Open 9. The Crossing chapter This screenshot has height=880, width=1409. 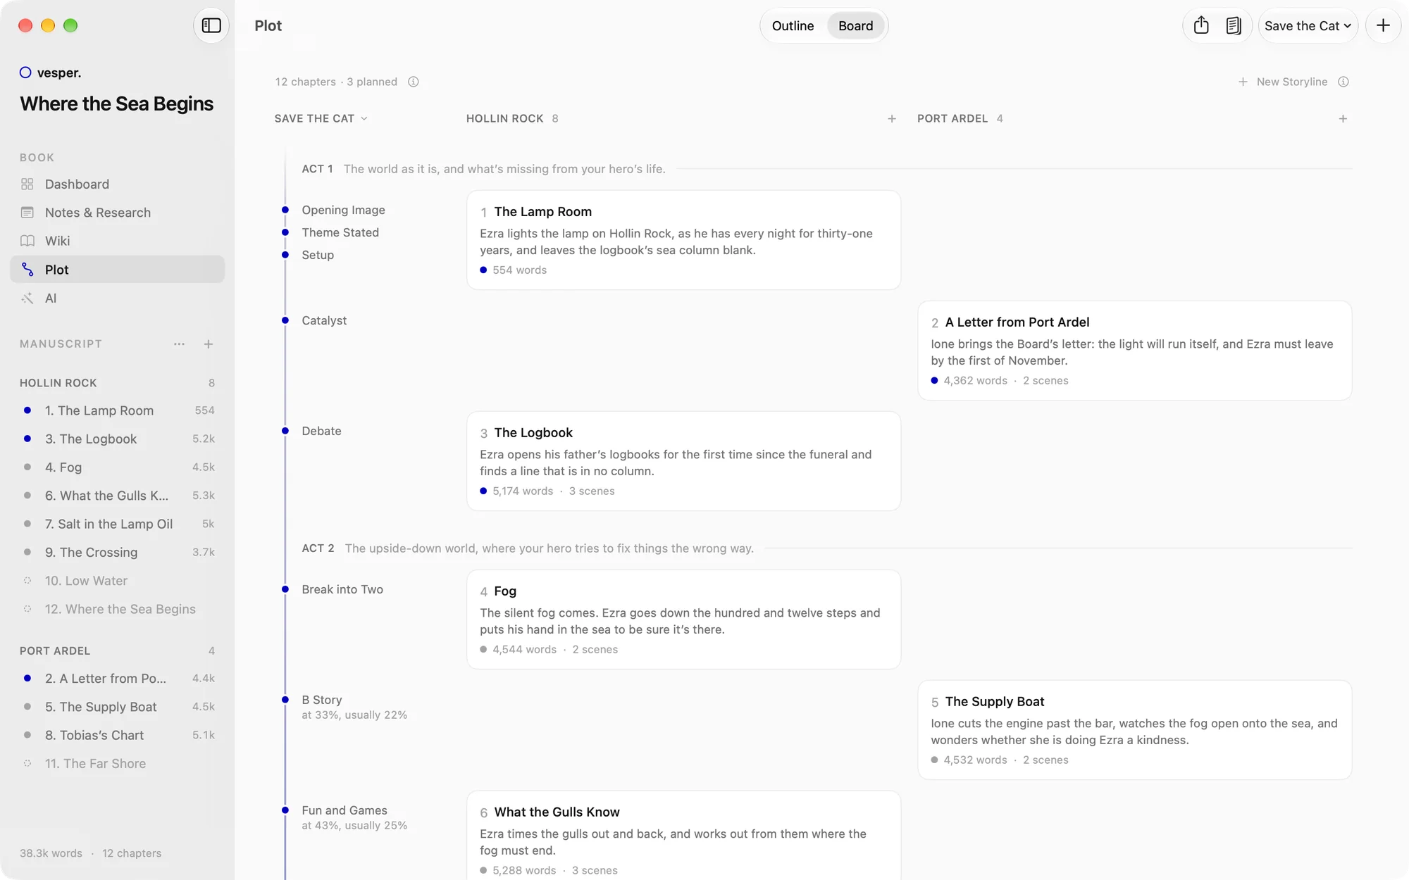pos(117,552)
